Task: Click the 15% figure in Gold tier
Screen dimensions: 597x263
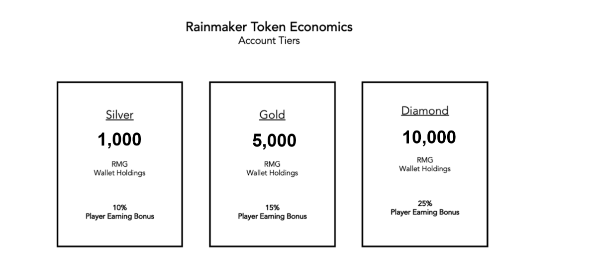Action: pyautogui.click(x=272, y=207)
